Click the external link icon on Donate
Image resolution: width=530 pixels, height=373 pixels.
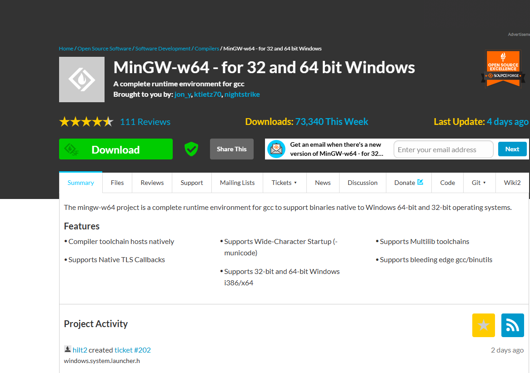point(420,182)
